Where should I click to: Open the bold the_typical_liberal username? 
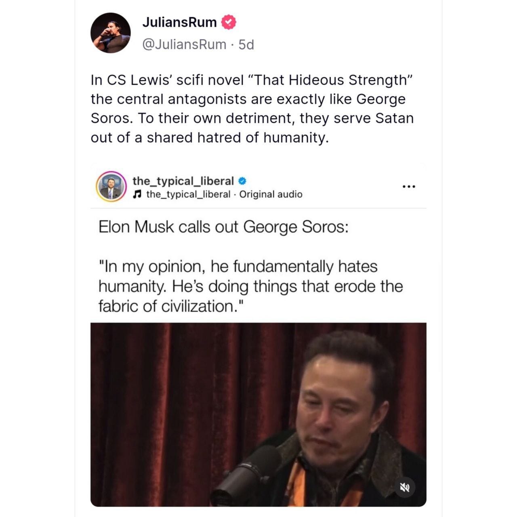[x=183, y=181]
